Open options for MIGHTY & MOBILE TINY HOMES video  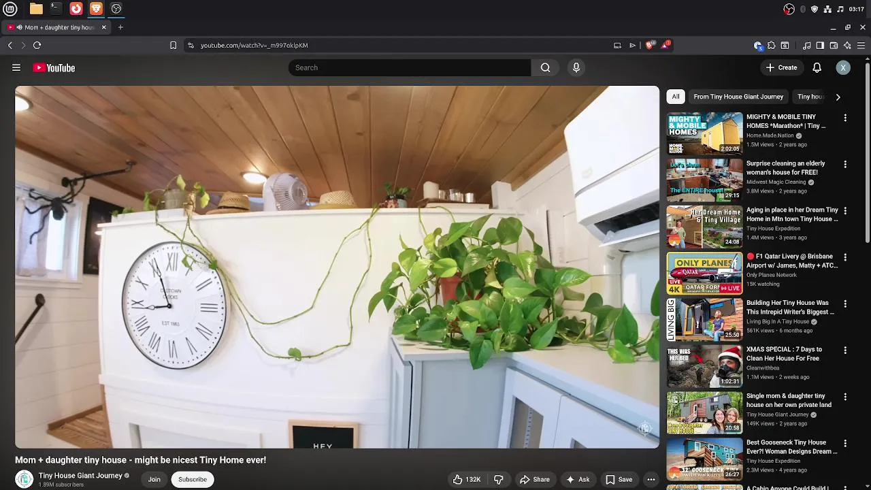tap(845, 118)
